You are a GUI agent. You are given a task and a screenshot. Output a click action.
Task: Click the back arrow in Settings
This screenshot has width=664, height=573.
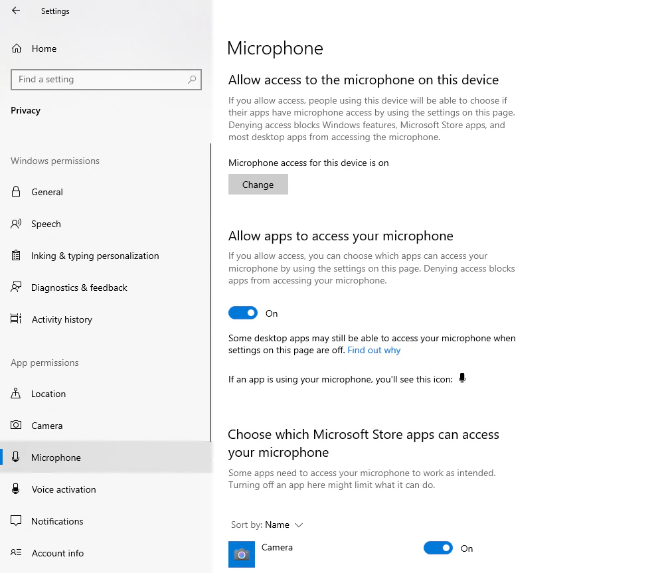[16, 11]
